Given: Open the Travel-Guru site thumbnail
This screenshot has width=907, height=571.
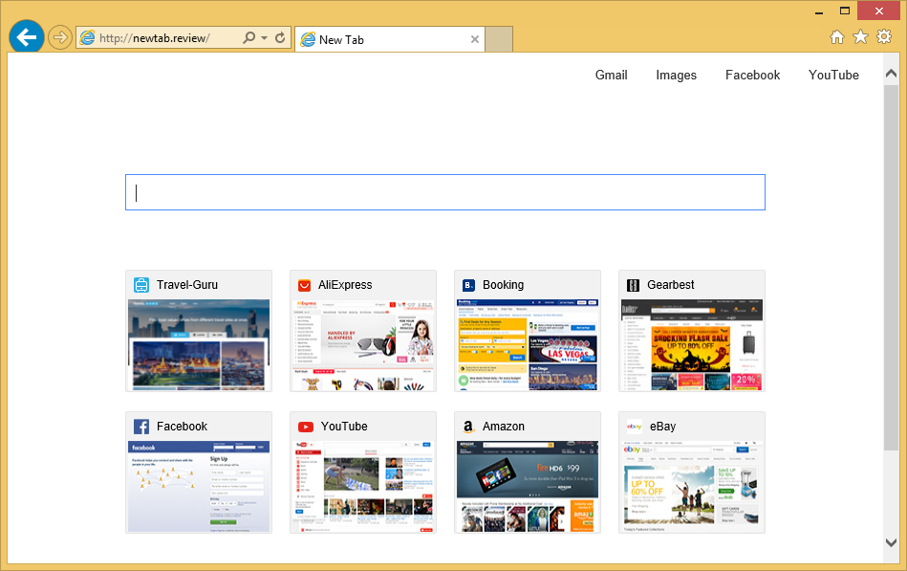Looking at the screenshot, I should tap(199, 331).
